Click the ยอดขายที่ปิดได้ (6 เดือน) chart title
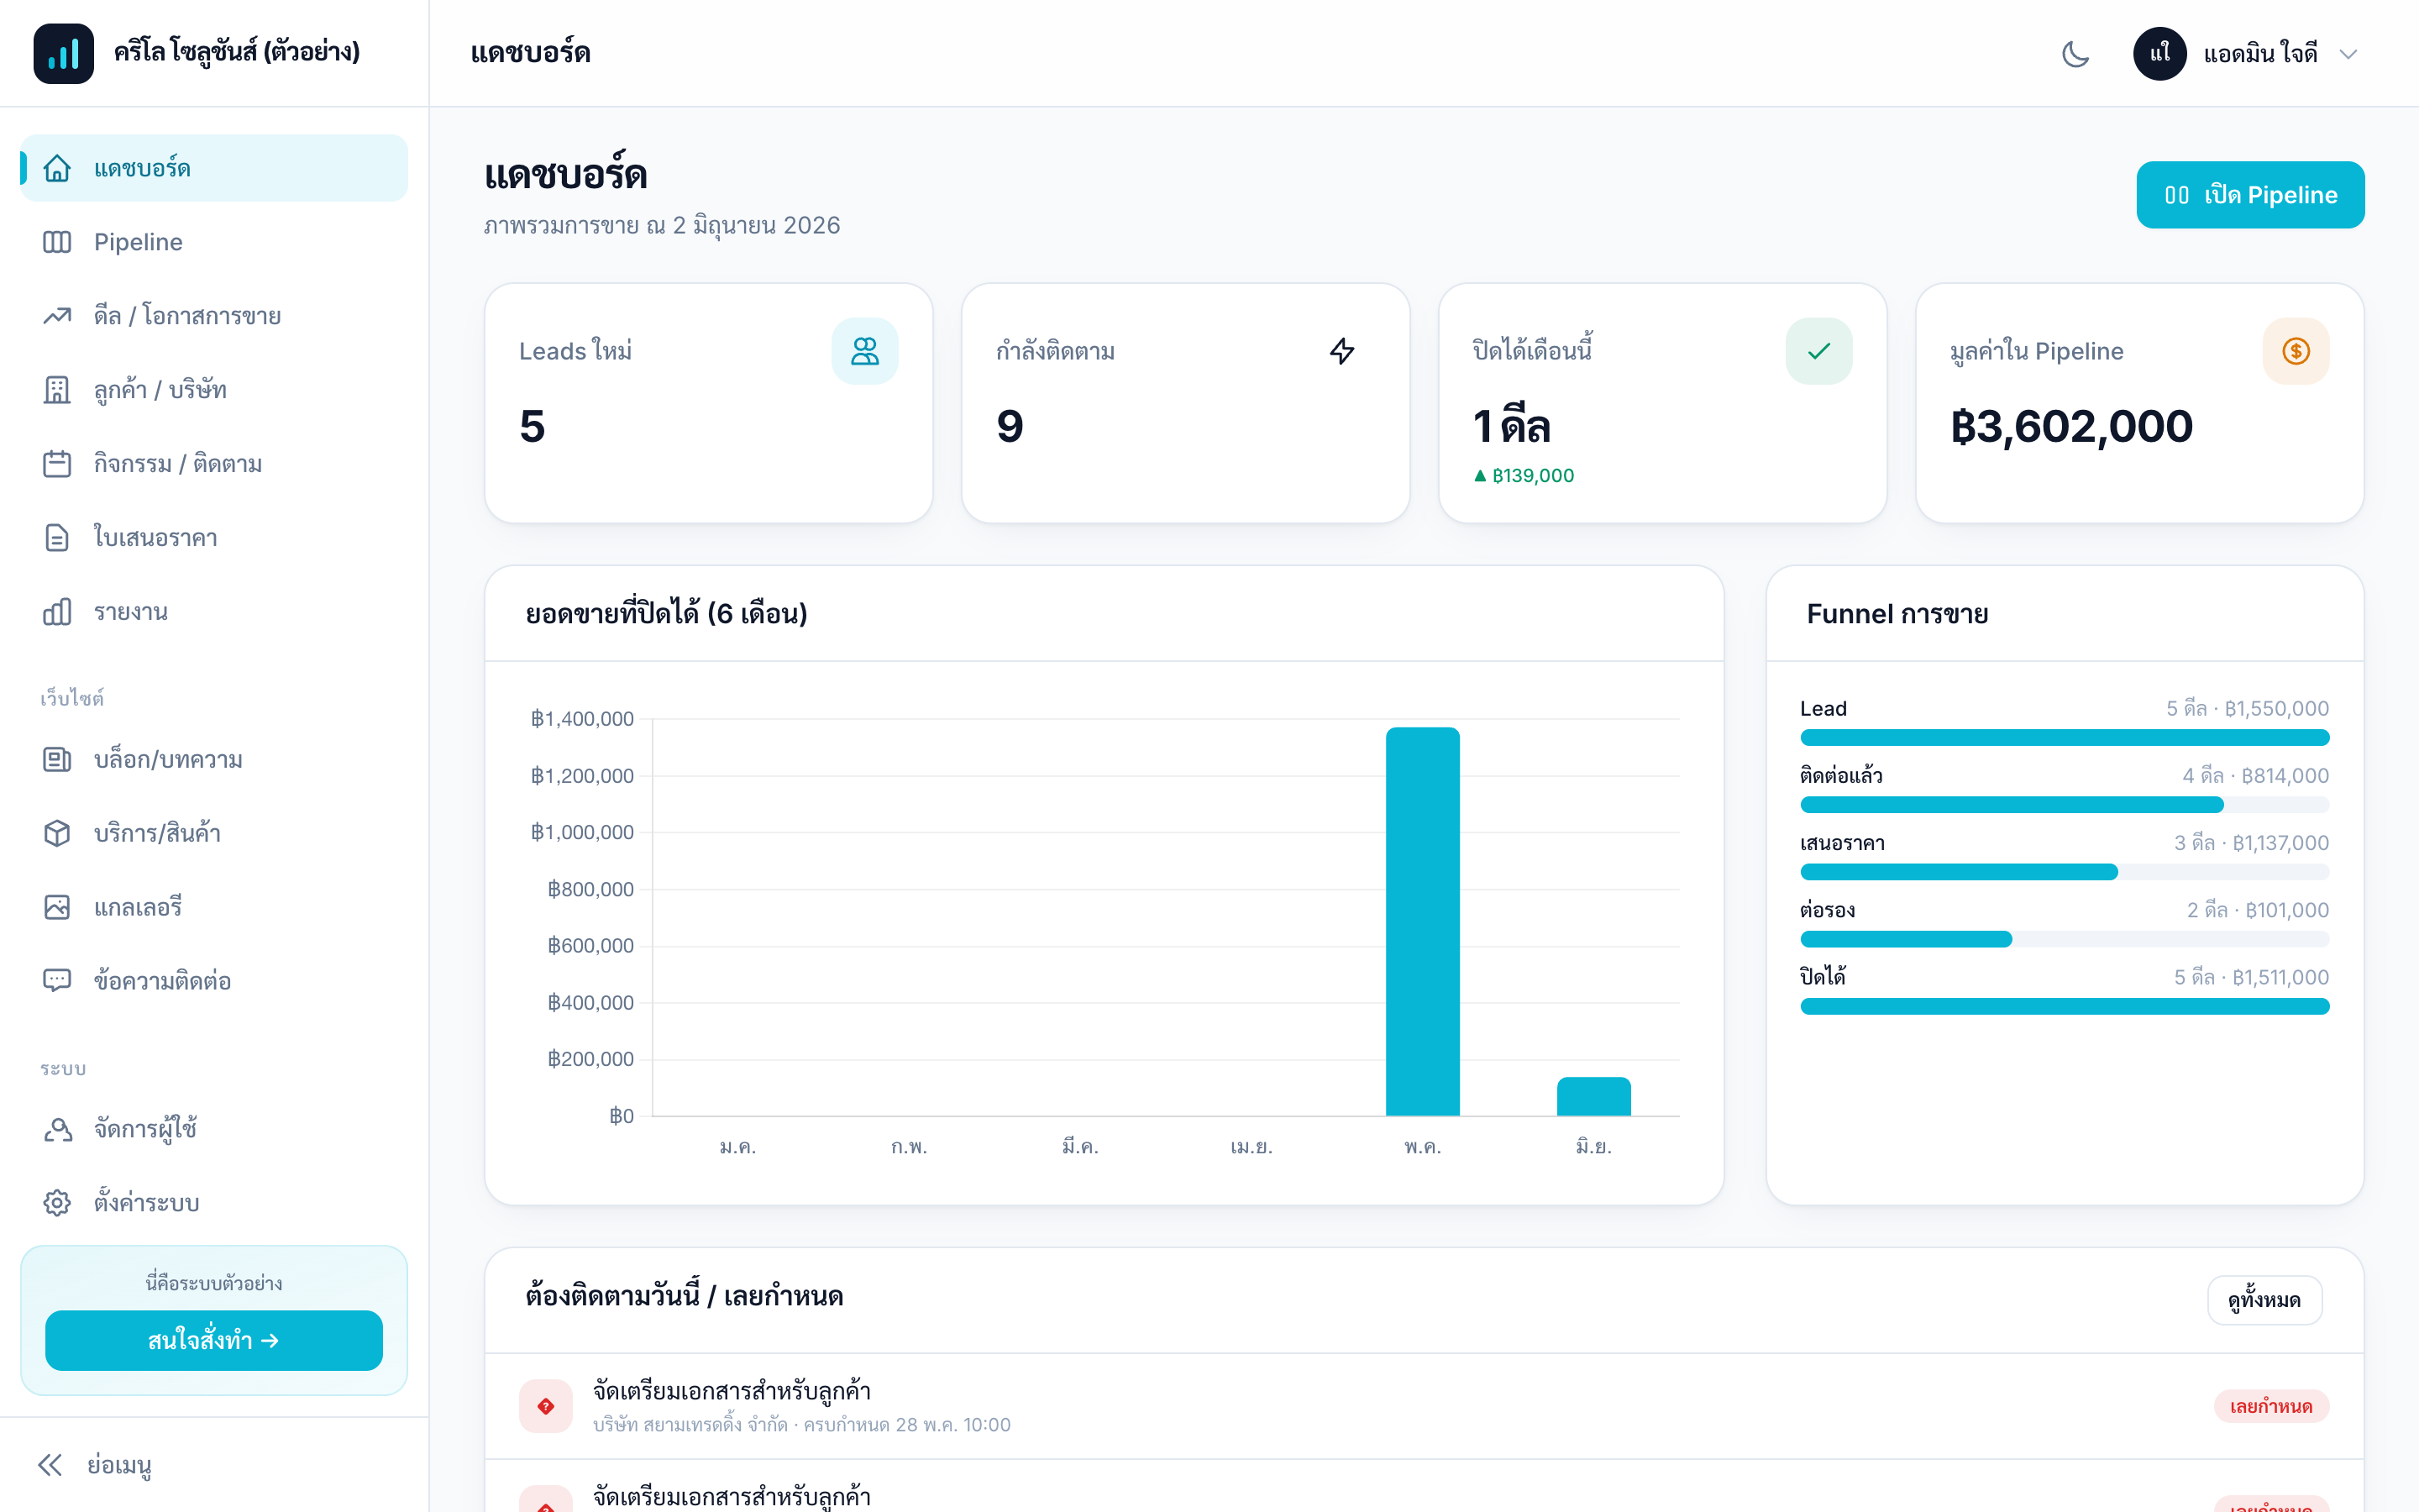Screen dimensions: 2419x1512 point(667,613)
